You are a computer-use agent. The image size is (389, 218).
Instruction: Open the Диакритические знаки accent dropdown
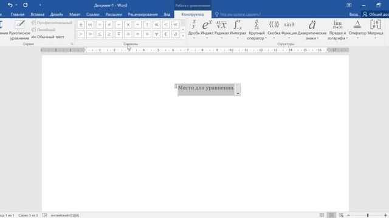coord(312,30)
